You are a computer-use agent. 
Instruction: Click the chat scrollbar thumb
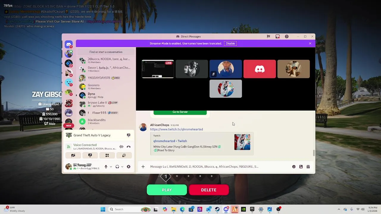click(x=313, y=153)
